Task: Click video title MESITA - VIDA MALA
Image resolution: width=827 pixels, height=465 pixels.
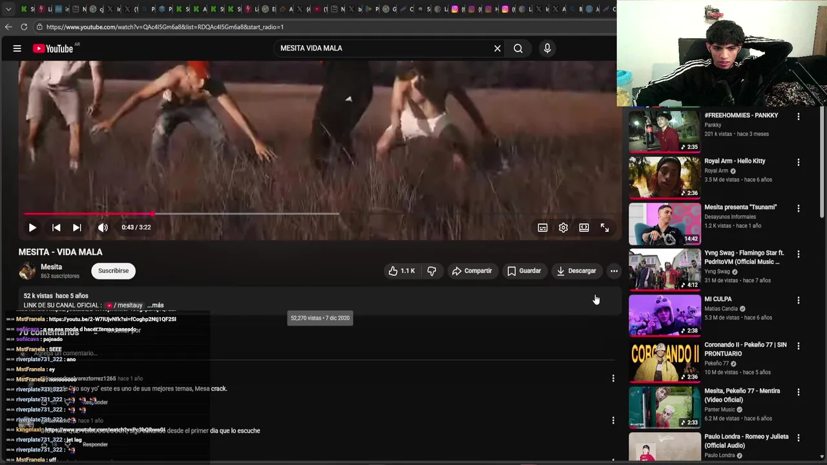Action: pyautogui.click(x=60, y=252)
